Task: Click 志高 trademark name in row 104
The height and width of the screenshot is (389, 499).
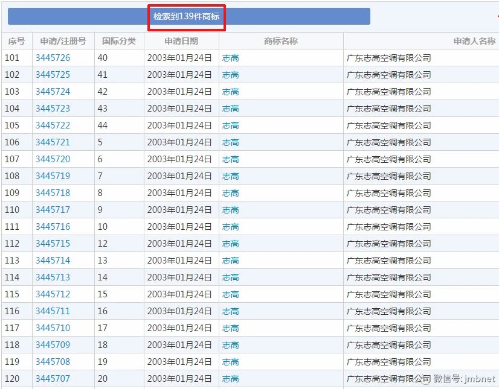Action: click(230, 109)
